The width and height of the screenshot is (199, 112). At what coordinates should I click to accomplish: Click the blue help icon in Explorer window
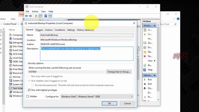point(178,19)
